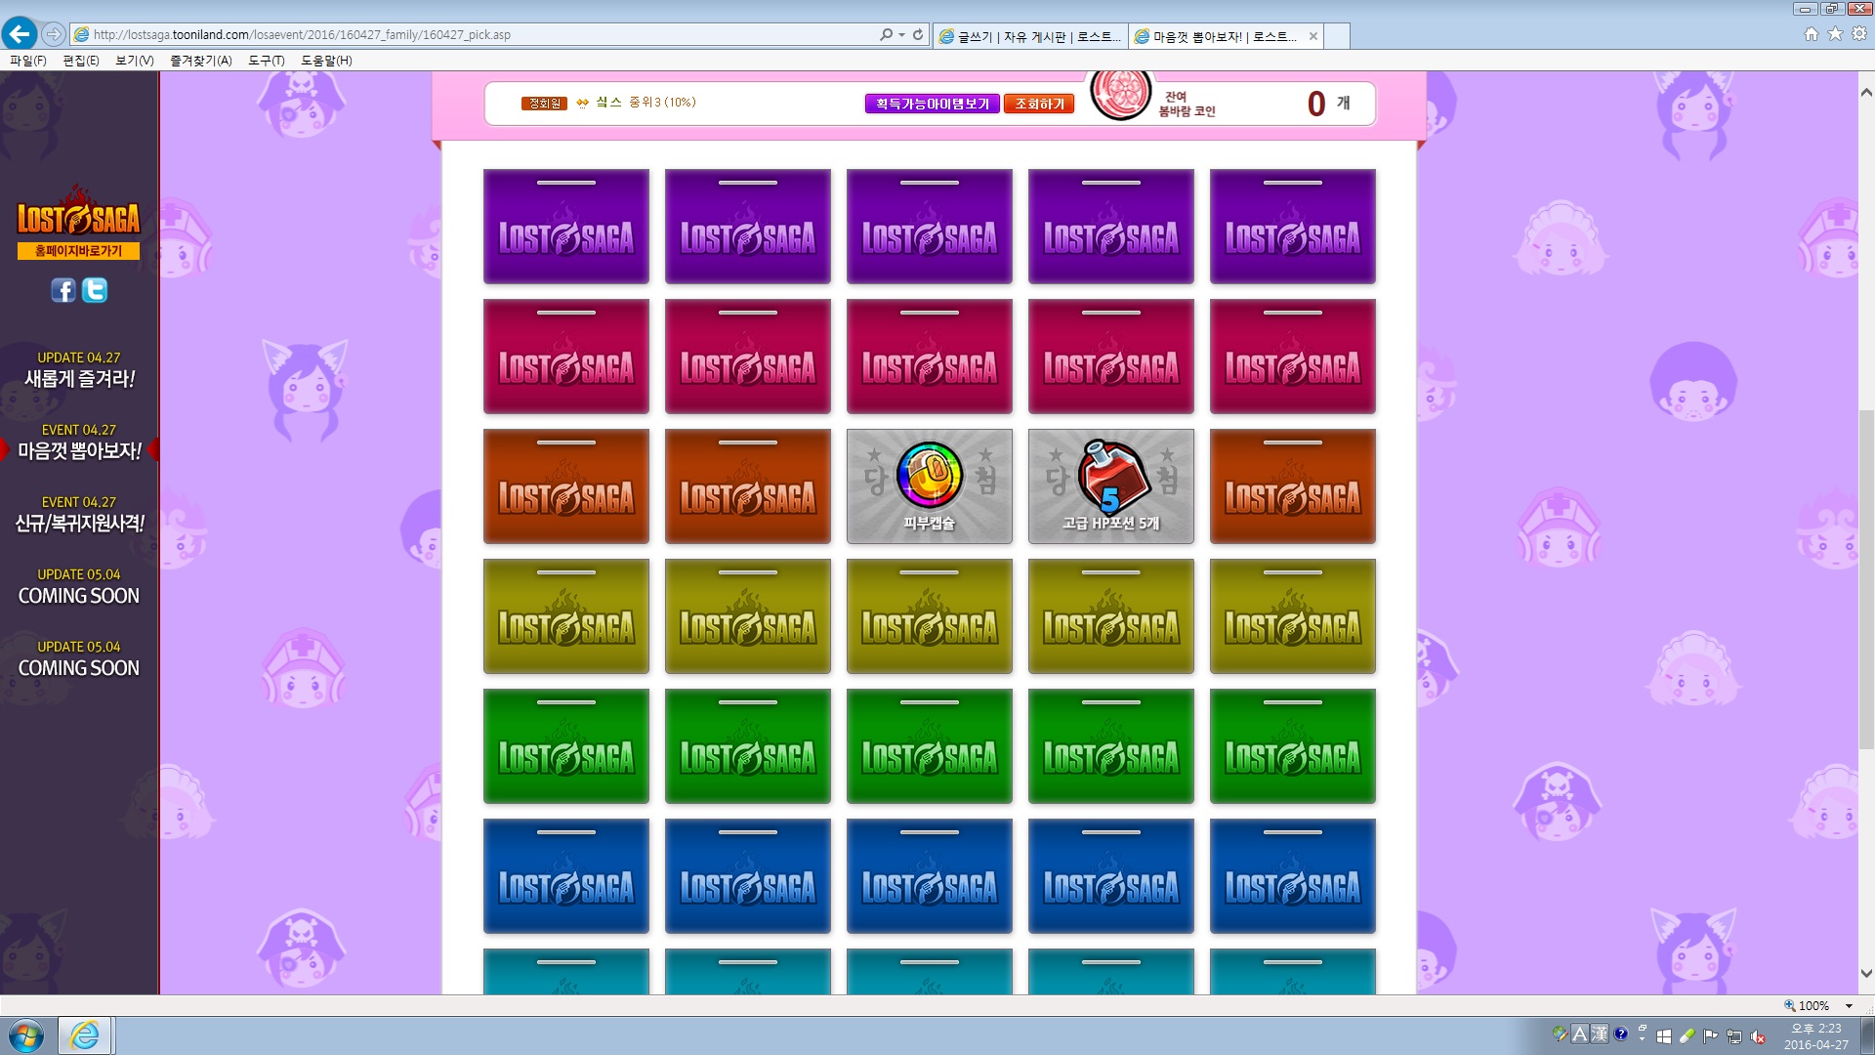1875x1055 pixels.
Task: Click the 조회하기 button
Action: tap(1039, 104)
